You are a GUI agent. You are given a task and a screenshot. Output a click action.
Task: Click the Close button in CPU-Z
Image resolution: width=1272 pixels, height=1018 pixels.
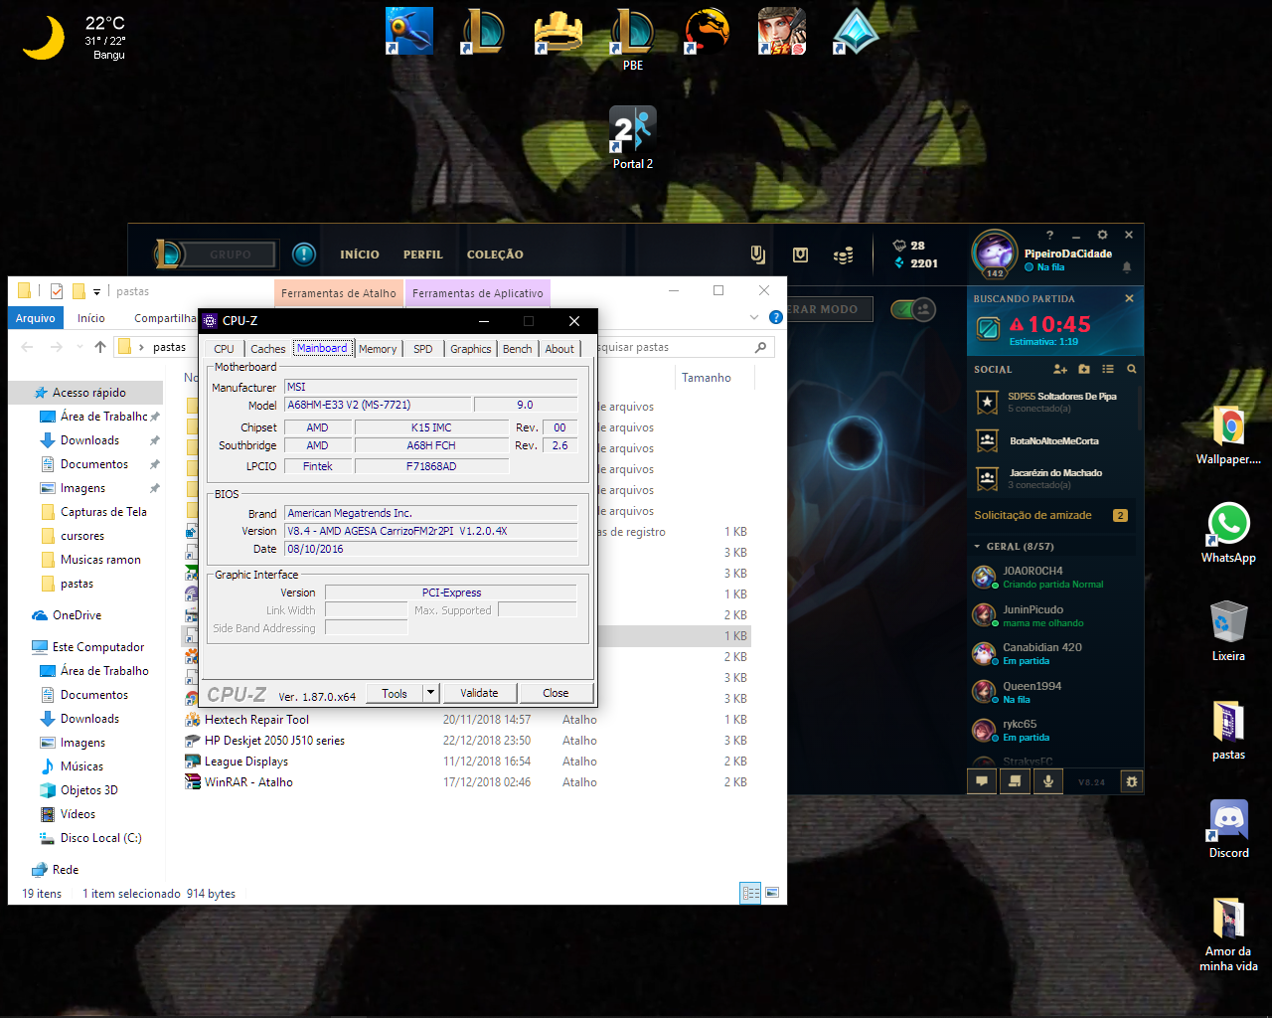tap(556, 693)
